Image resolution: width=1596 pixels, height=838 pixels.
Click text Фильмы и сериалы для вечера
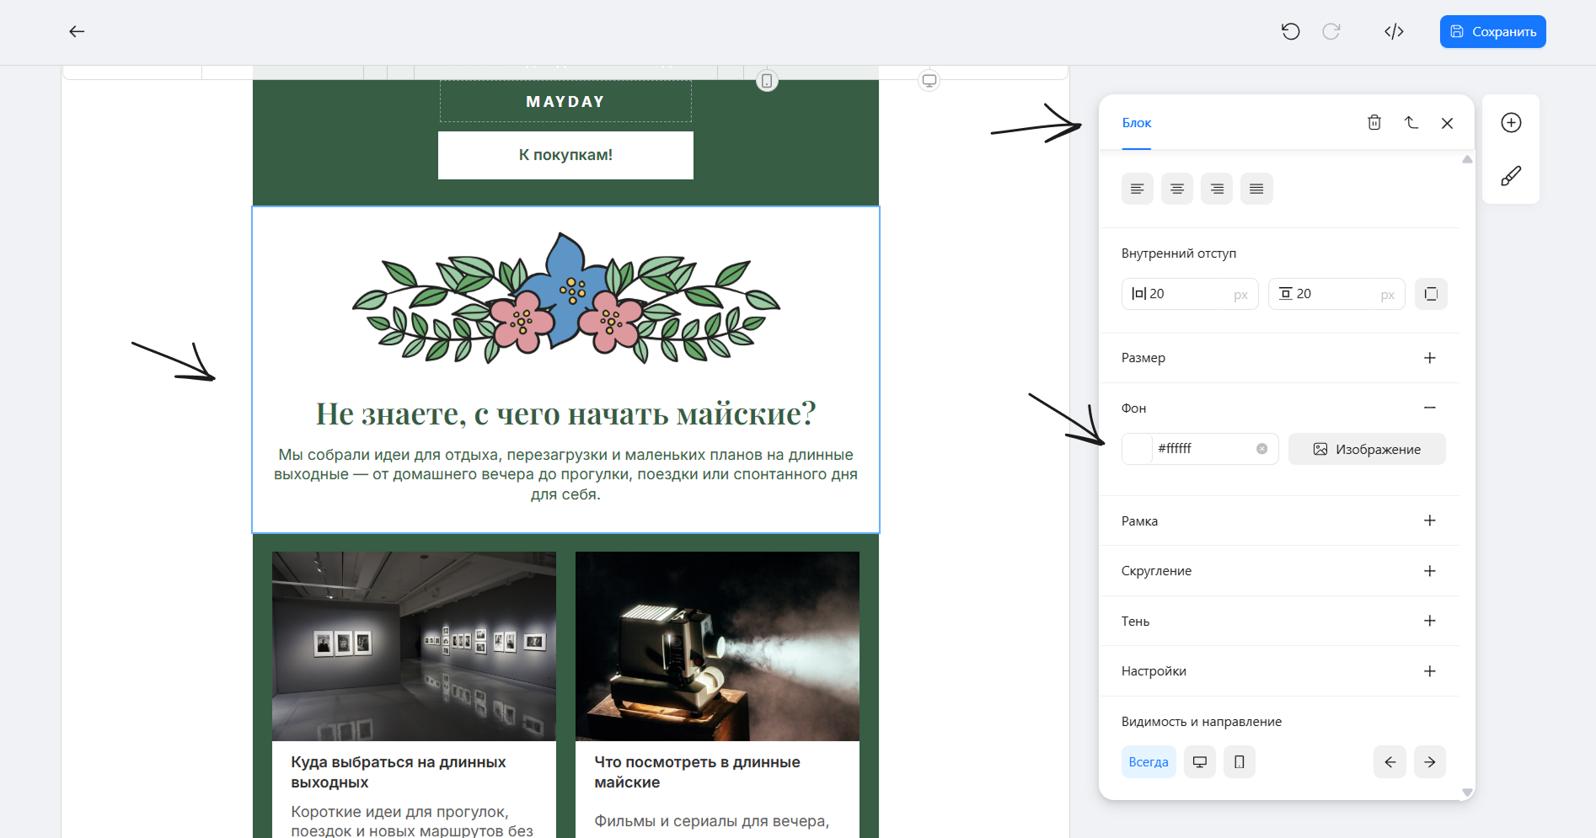coord(711,821)
